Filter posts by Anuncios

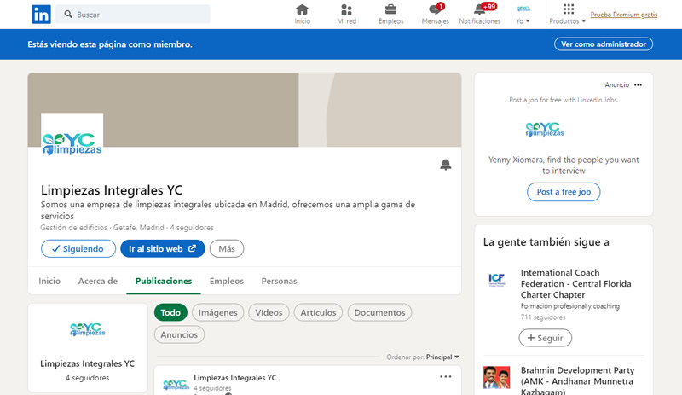pos(179,334)
